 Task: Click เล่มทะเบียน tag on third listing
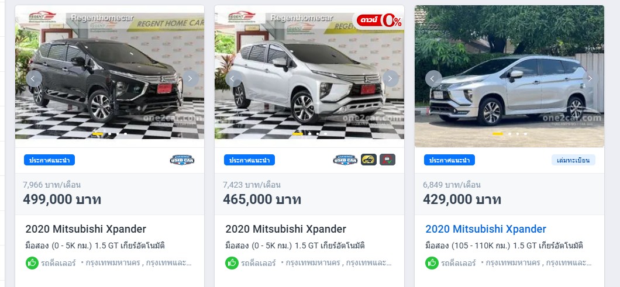[x=573, y=160]
